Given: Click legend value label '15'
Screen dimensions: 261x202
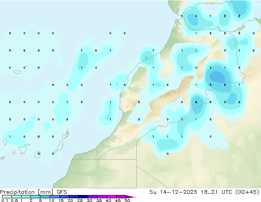Looking at the screenshot, I should click(61, 200).
